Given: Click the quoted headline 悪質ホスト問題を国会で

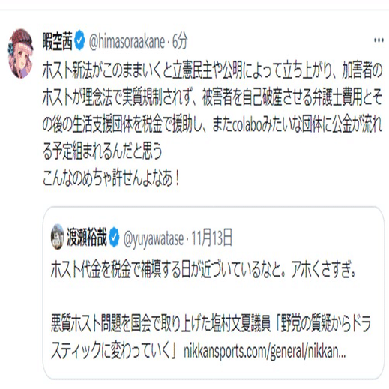Looking at the screenshot, I should click(x=211, y=324).
